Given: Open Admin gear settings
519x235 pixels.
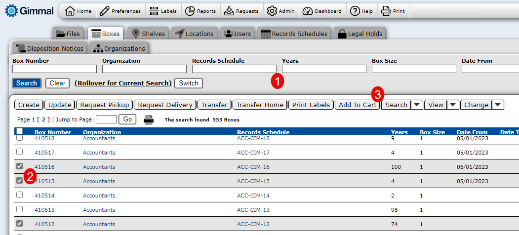Looking at the screenshot, I should tap(272, 11).
